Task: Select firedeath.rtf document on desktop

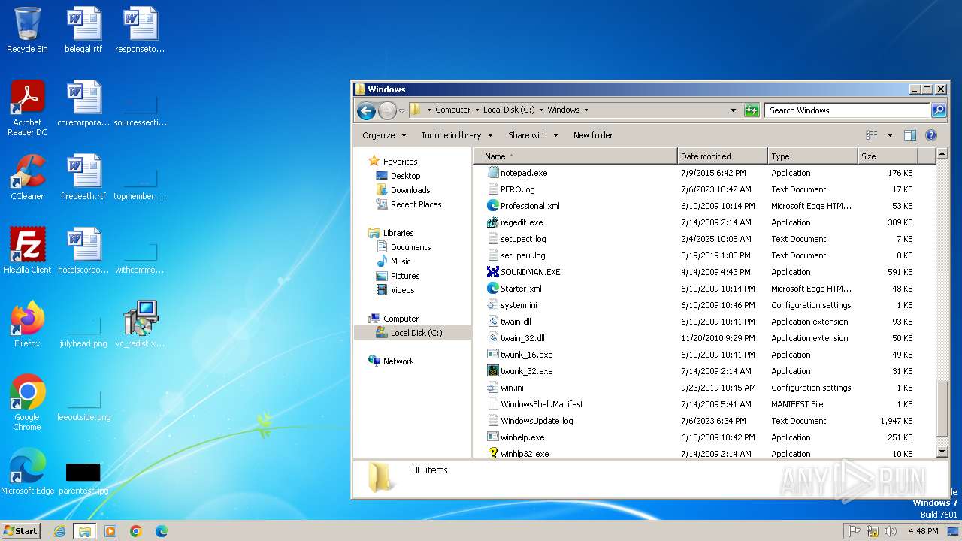Action: [x=83, y=177]
